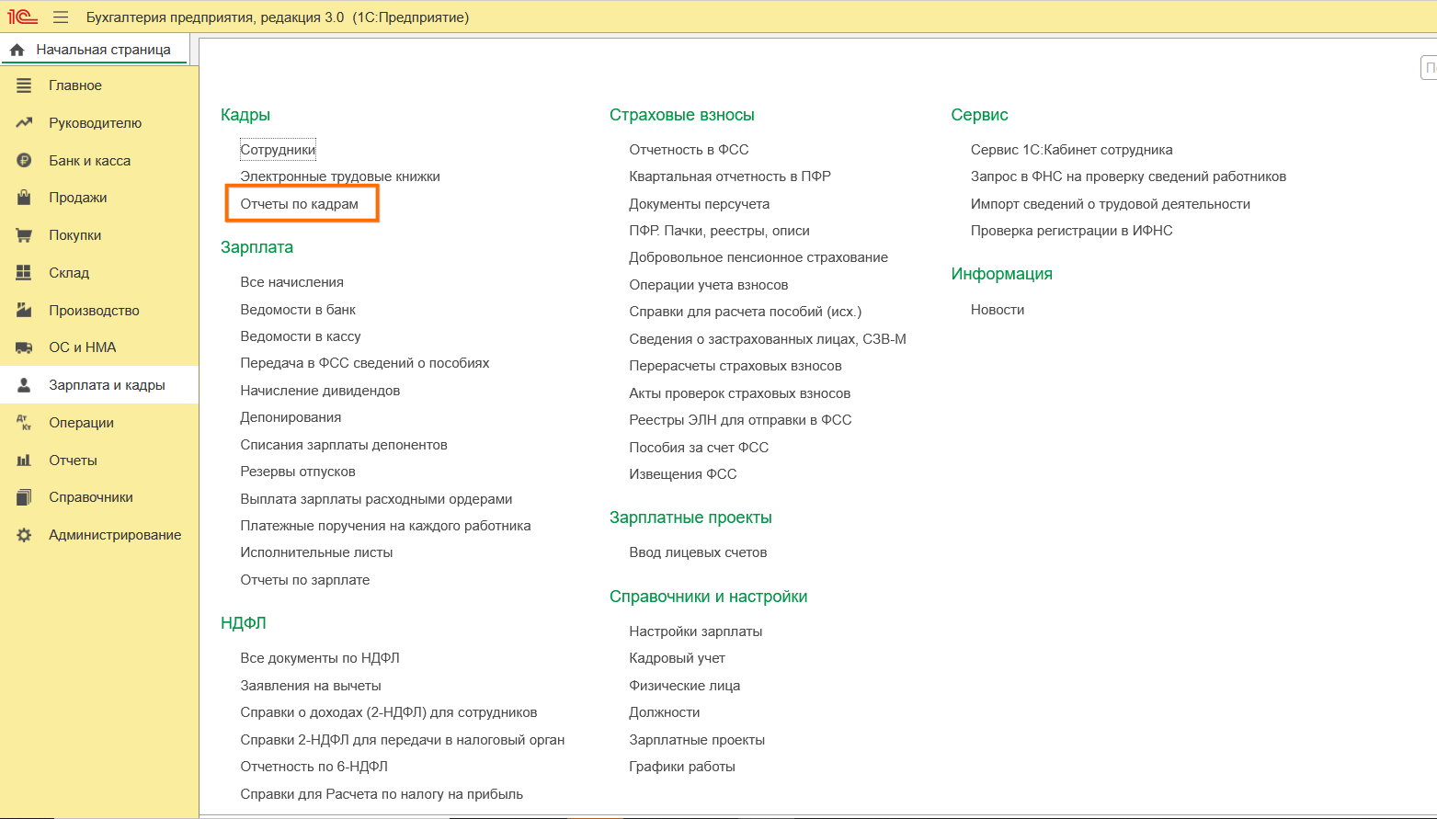Viewport: 1437px width, 819px height.
Task: Open Исполнительные листы
Action: click(x=316, y=552)
